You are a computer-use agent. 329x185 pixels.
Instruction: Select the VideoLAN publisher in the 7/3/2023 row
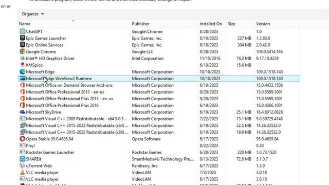[x=141, y=173]
